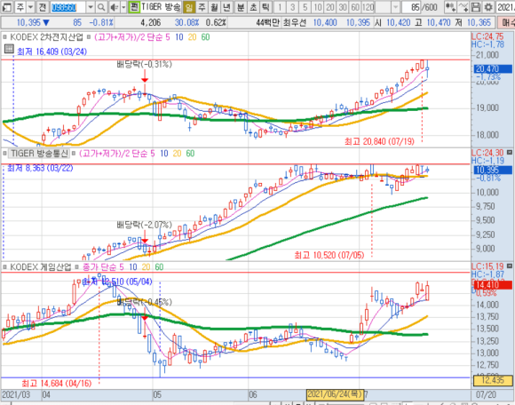Click the add candlestick chart icon
Image resolution: width=515 pixels, height=405 pixels.
click(450, 7)
